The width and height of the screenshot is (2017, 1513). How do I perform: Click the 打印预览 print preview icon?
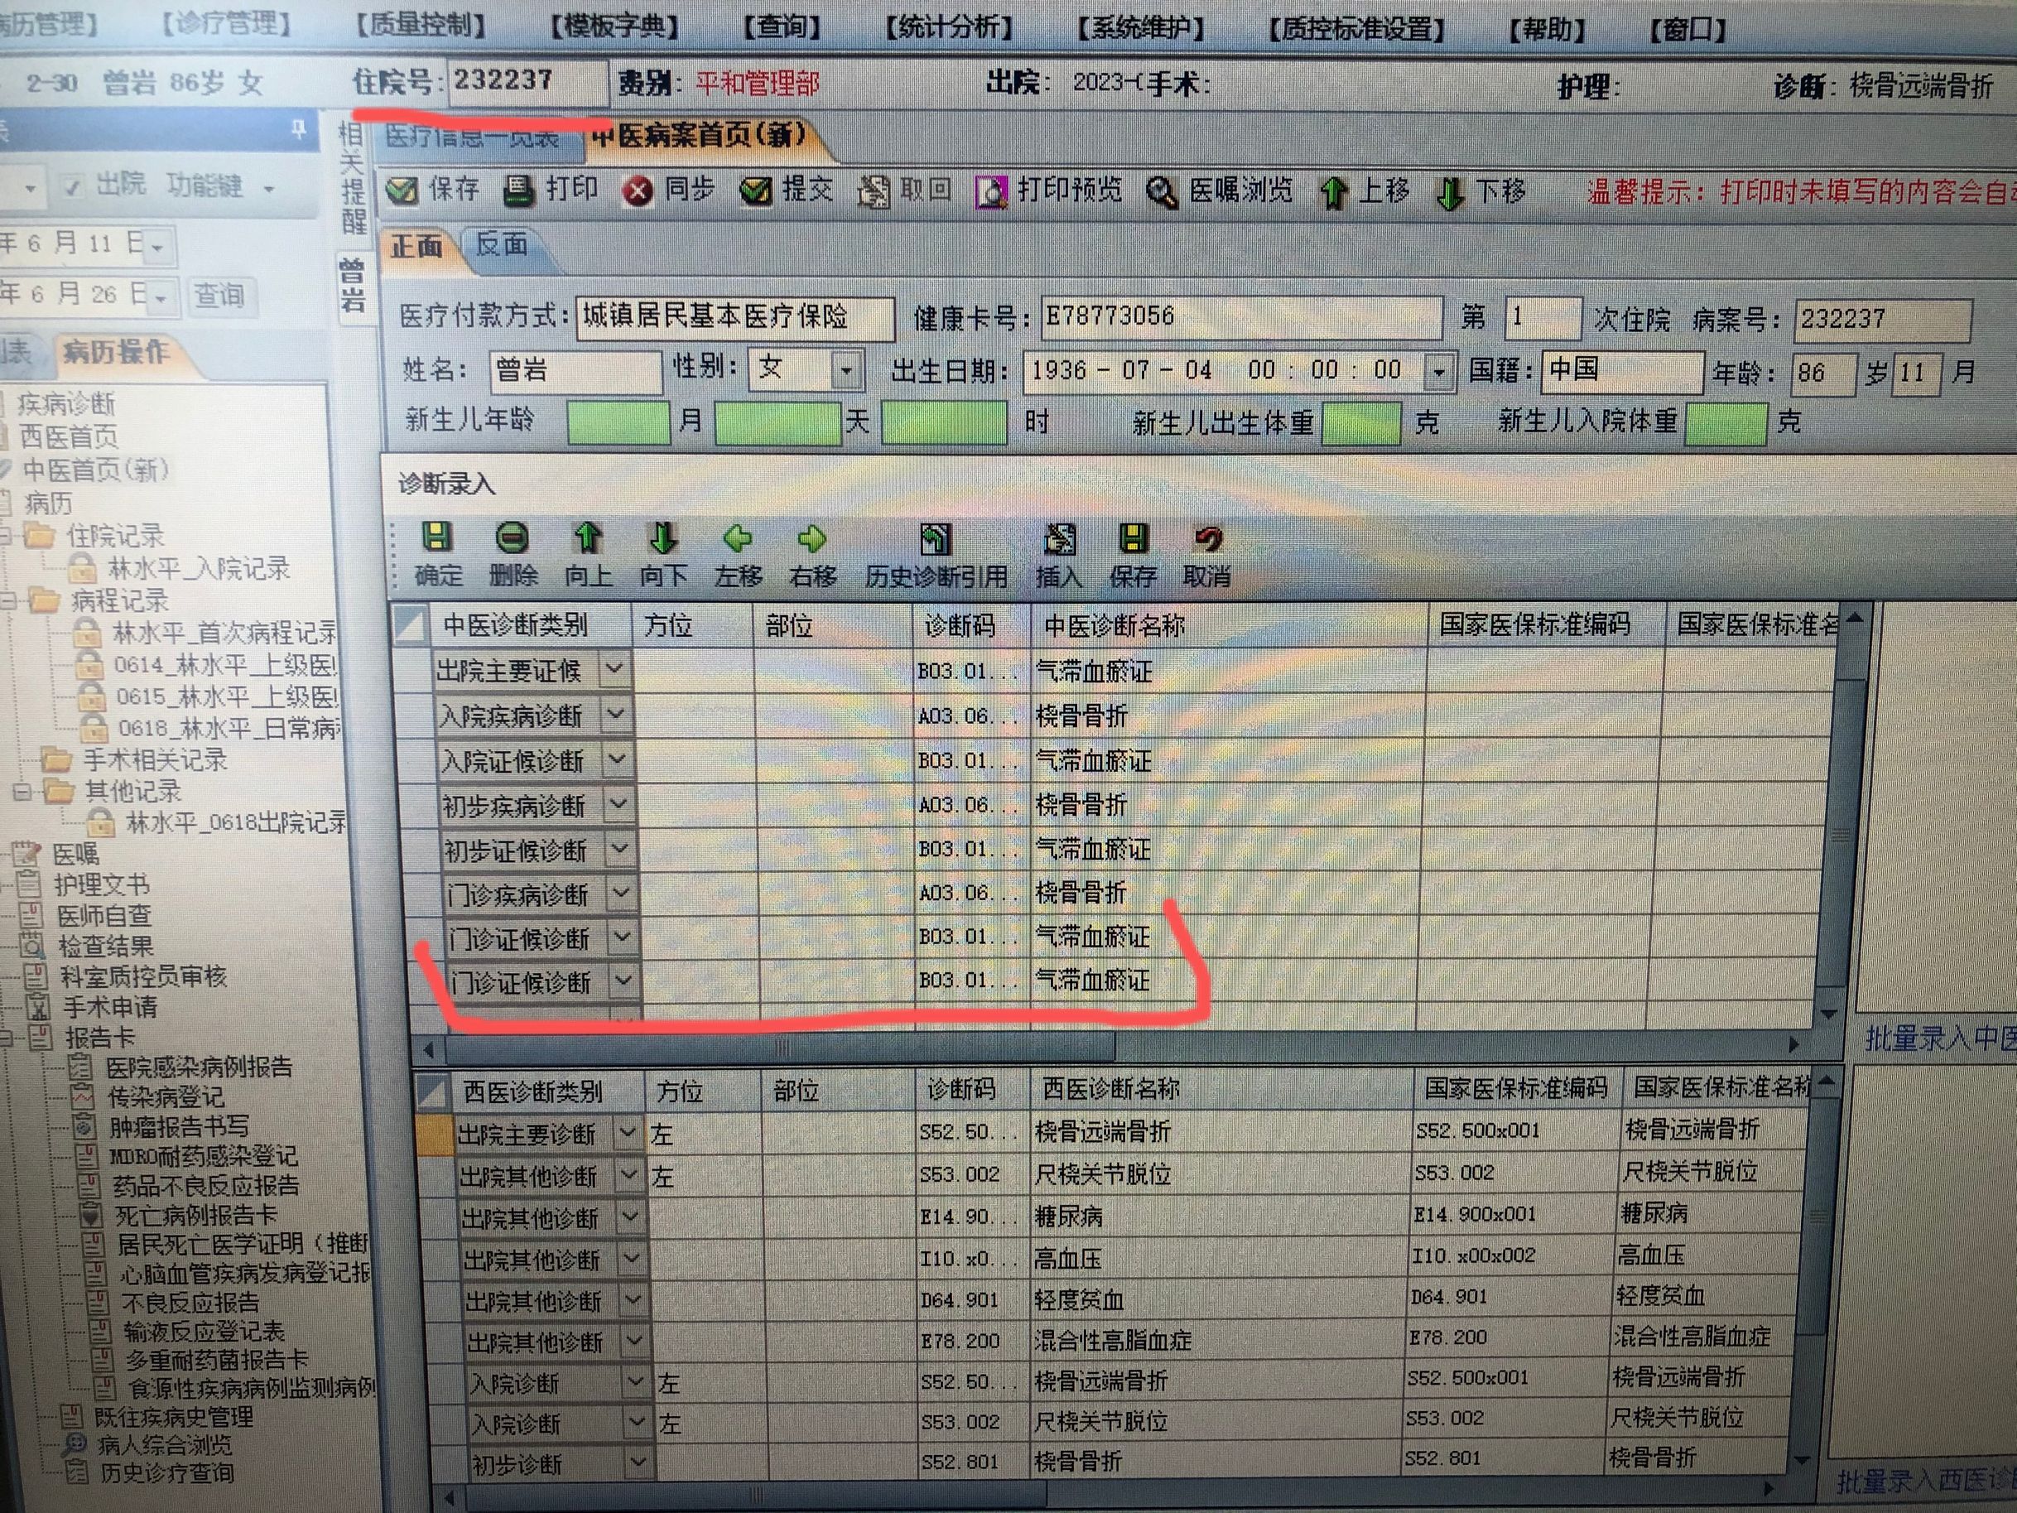990,191
